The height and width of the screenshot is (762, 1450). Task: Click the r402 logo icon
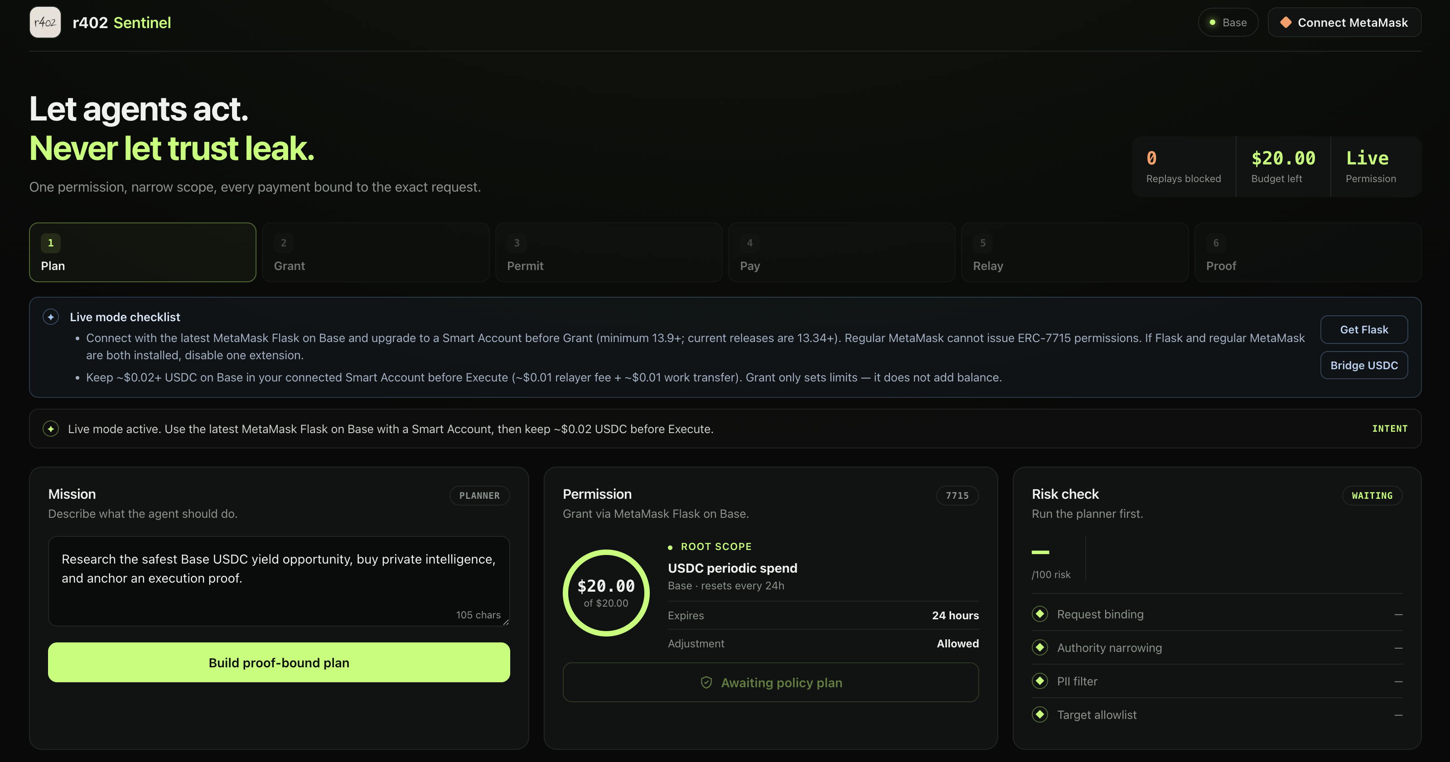[45, 23]
